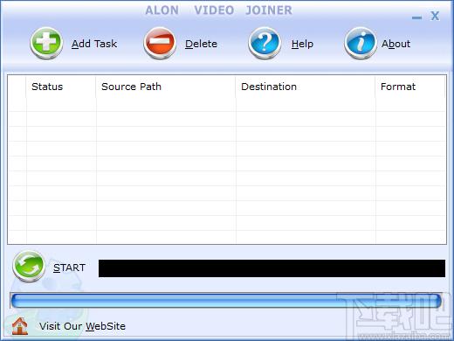Click the START text label

pyautogui.click(x=69, y=268)
